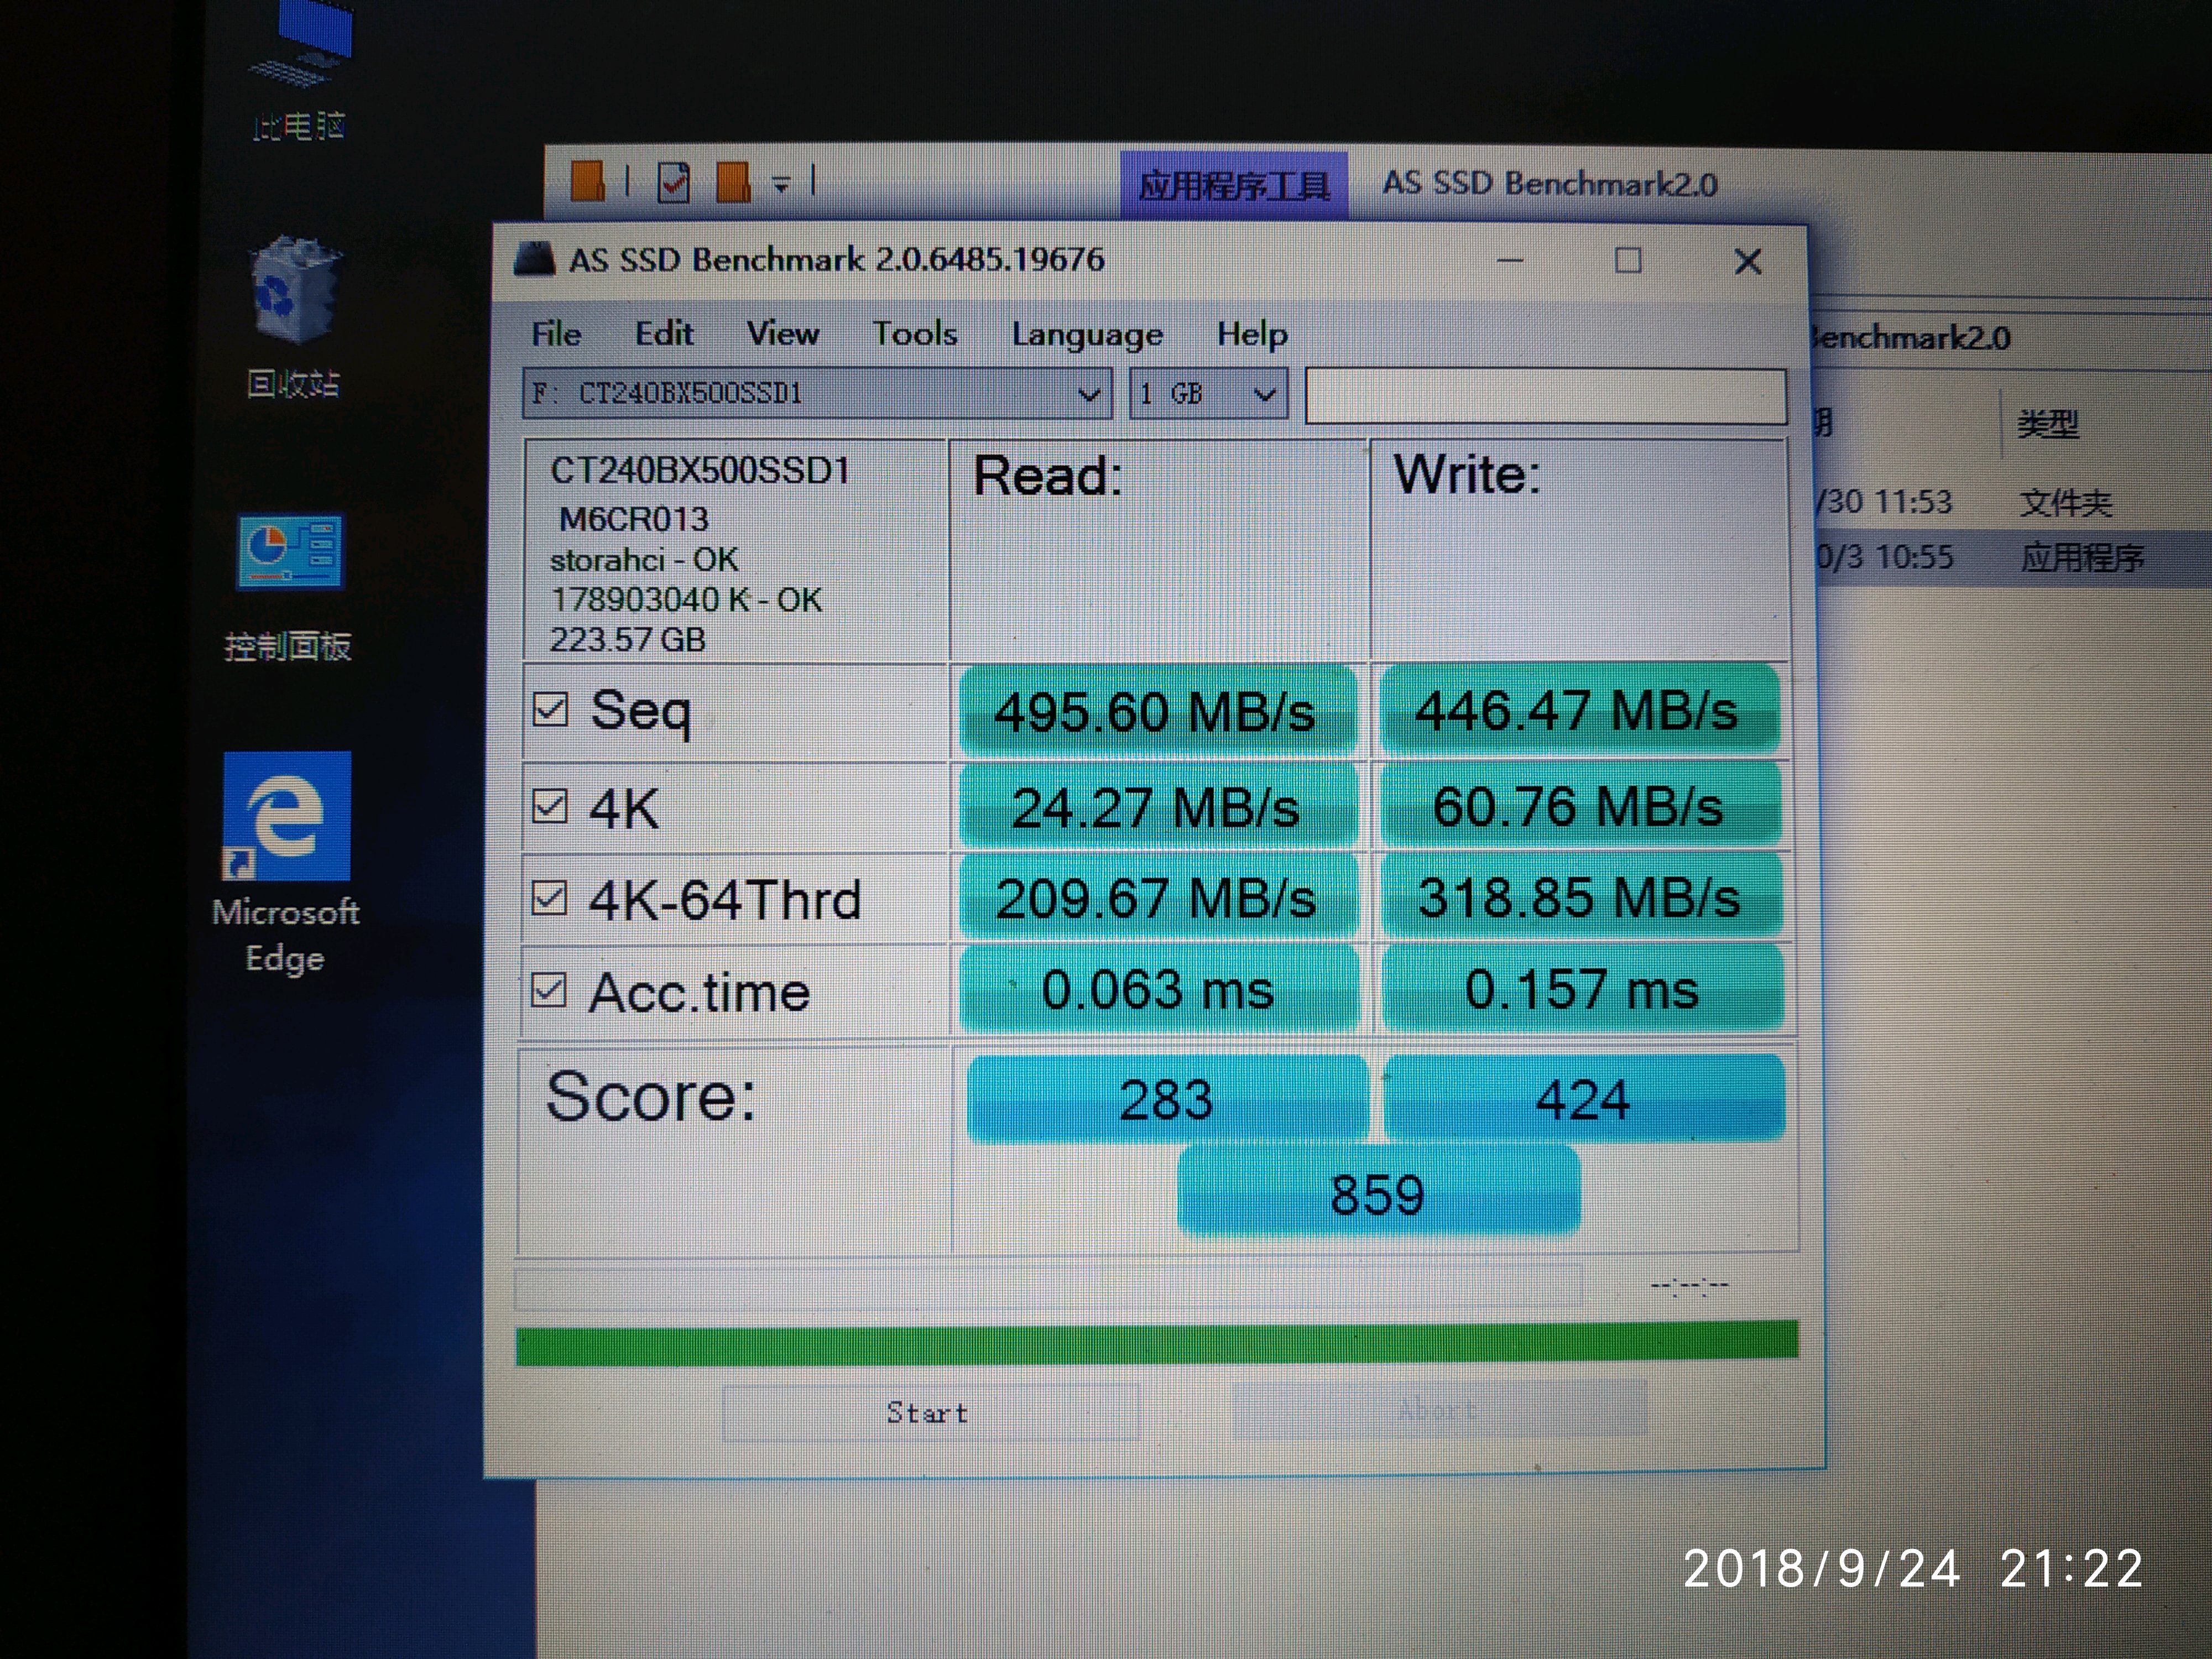Click the new folder icon in Explorer toolbar
The width and height of the screenshot is (2212, 1659).
tap(733, 182)
